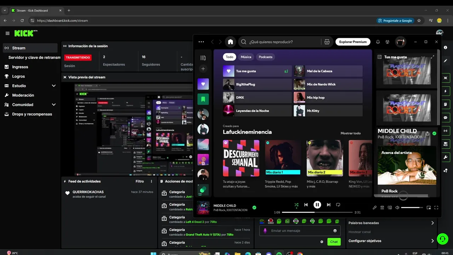Adjust Spotify volume slider
Screen dimensions: 453x255
412,208
